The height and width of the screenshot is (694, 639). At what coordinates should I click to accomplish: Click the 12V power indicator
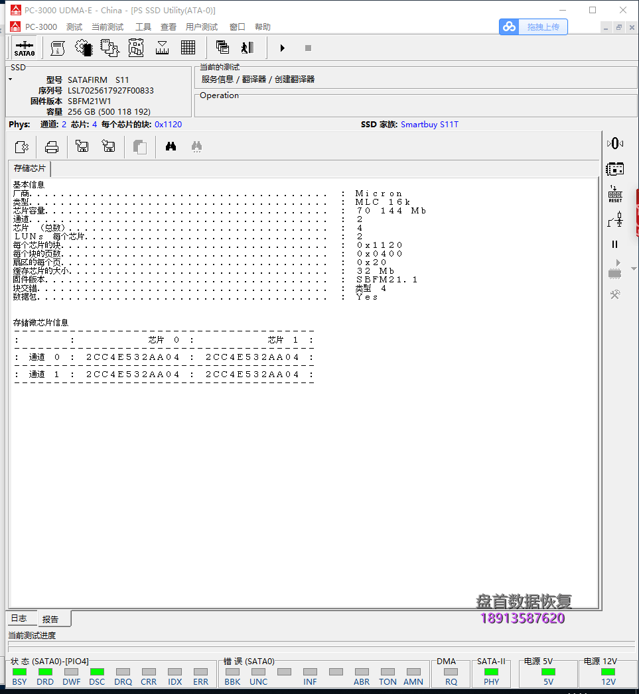608,672
